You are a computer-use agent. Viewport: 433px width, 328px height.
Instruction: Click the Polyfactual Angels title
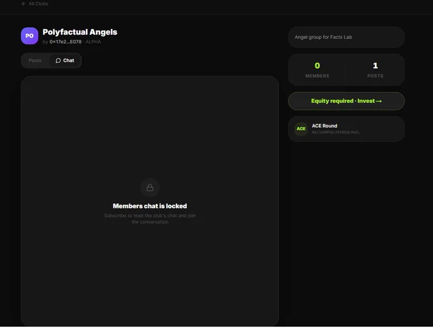coord(80,32)
